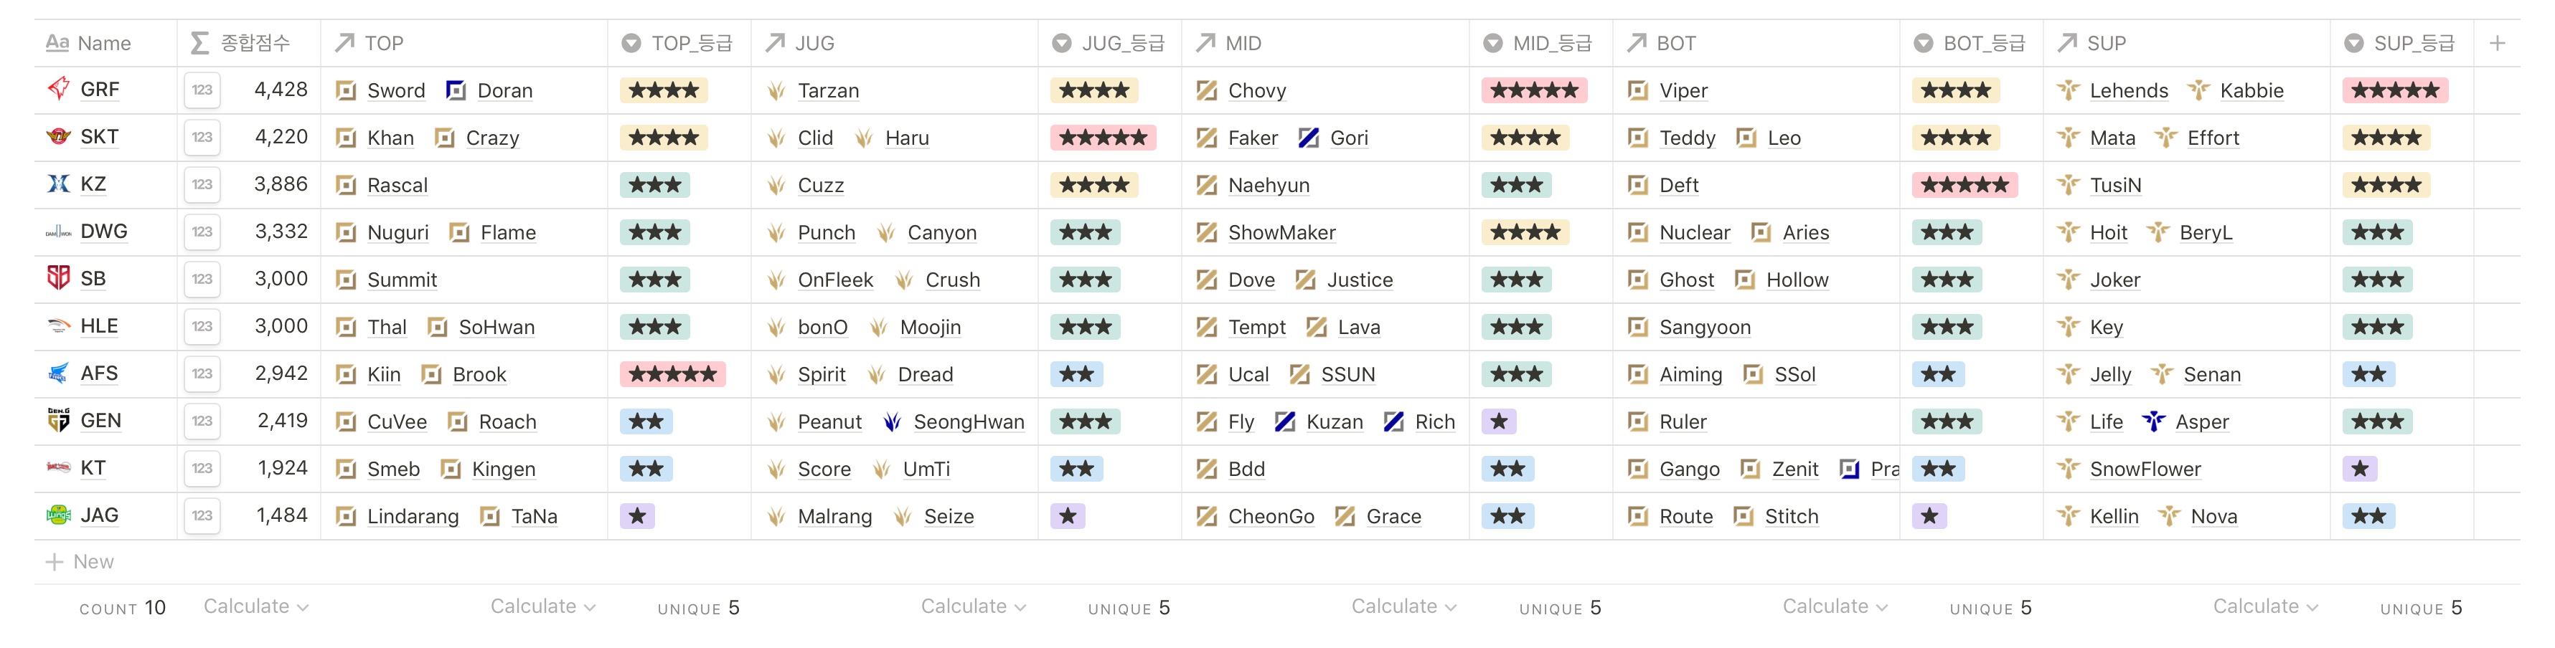Click the Name column header
The width and height of the screenshot is (2555, 648).
click(x=103, y=44)
